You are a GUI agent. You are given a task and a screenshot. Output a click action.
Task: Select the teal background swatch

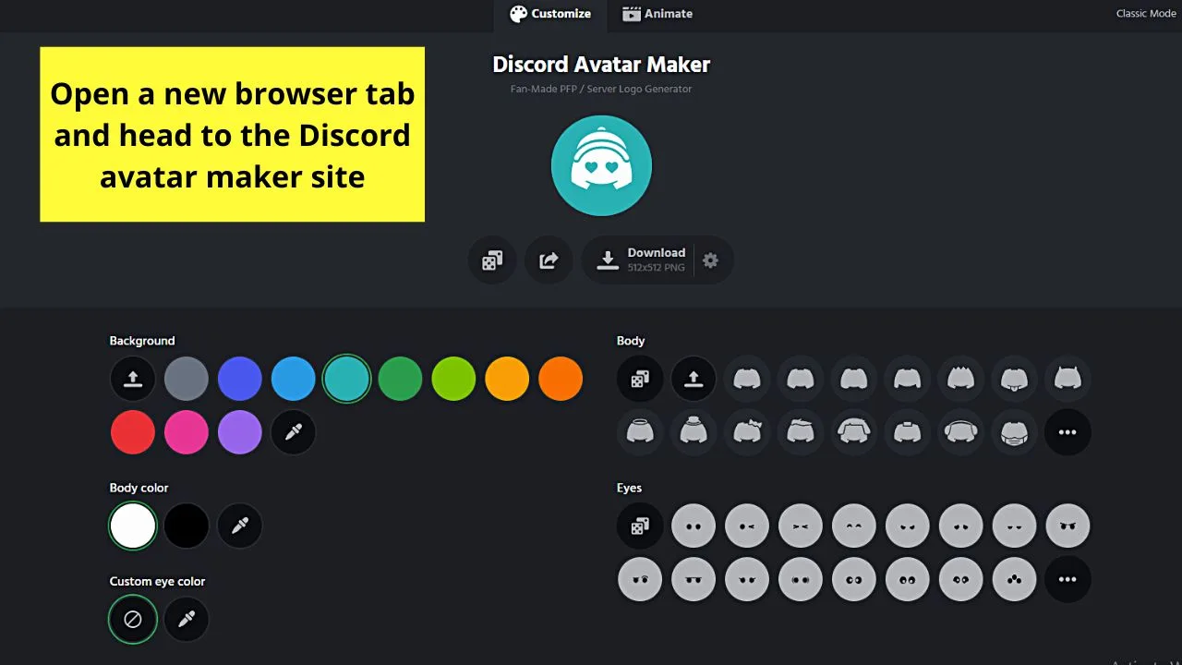tap(347, 379)
